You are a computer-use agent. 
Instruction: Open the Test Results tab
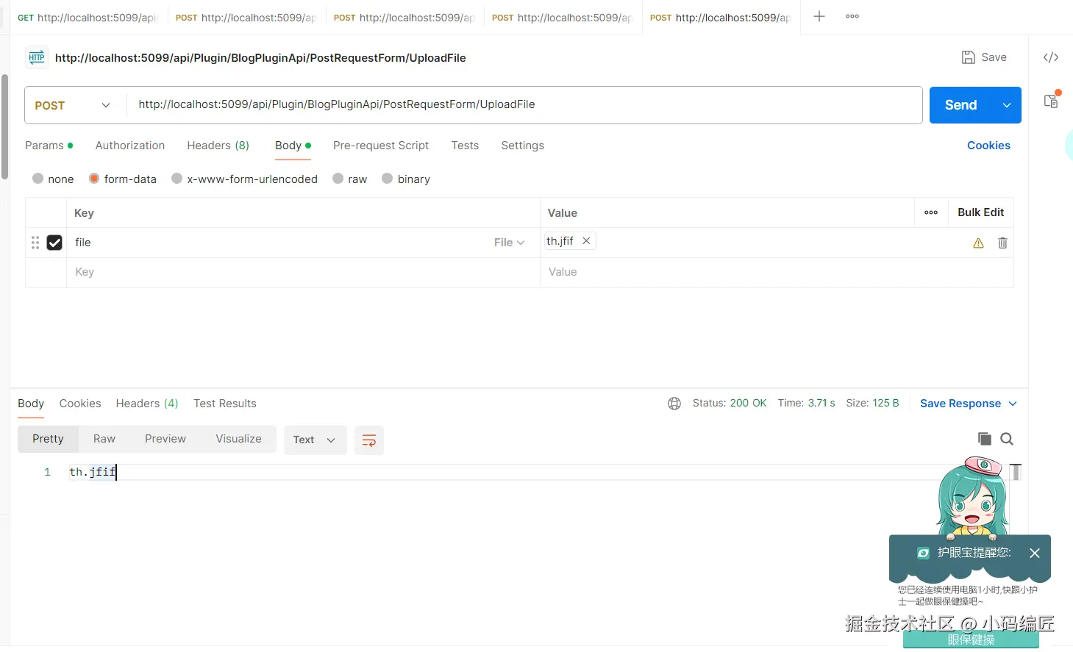tap(225, 404)
